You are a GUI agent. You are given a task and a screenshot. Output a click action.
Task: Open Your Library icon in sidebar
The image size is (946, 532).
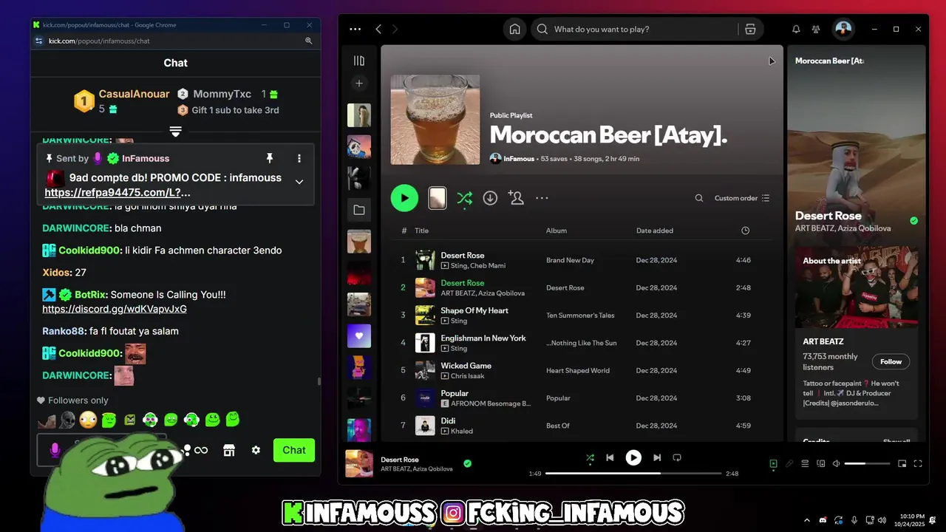(x=359, y=61)
